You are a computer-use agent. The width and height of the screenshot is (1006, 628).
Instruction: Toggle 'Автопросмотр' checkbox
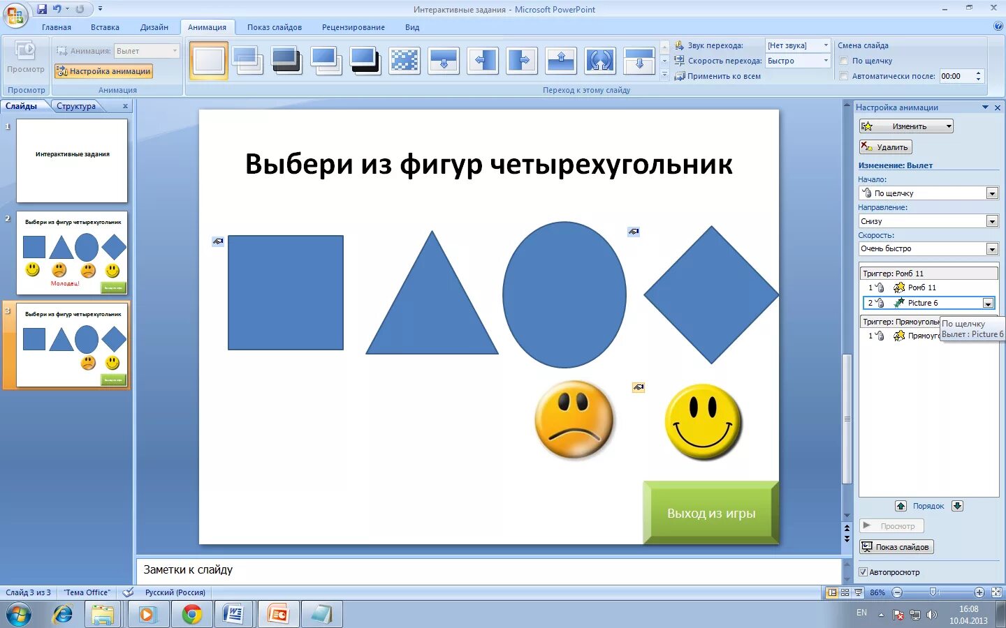click(x=863, y=572)
